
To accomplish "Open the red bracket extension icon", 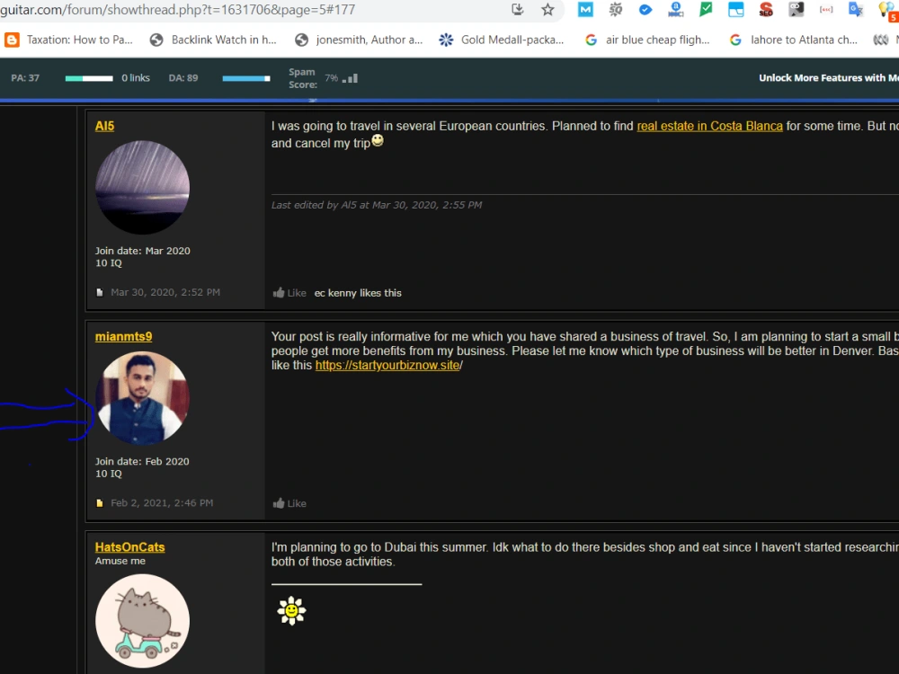I will click(826, 9).
